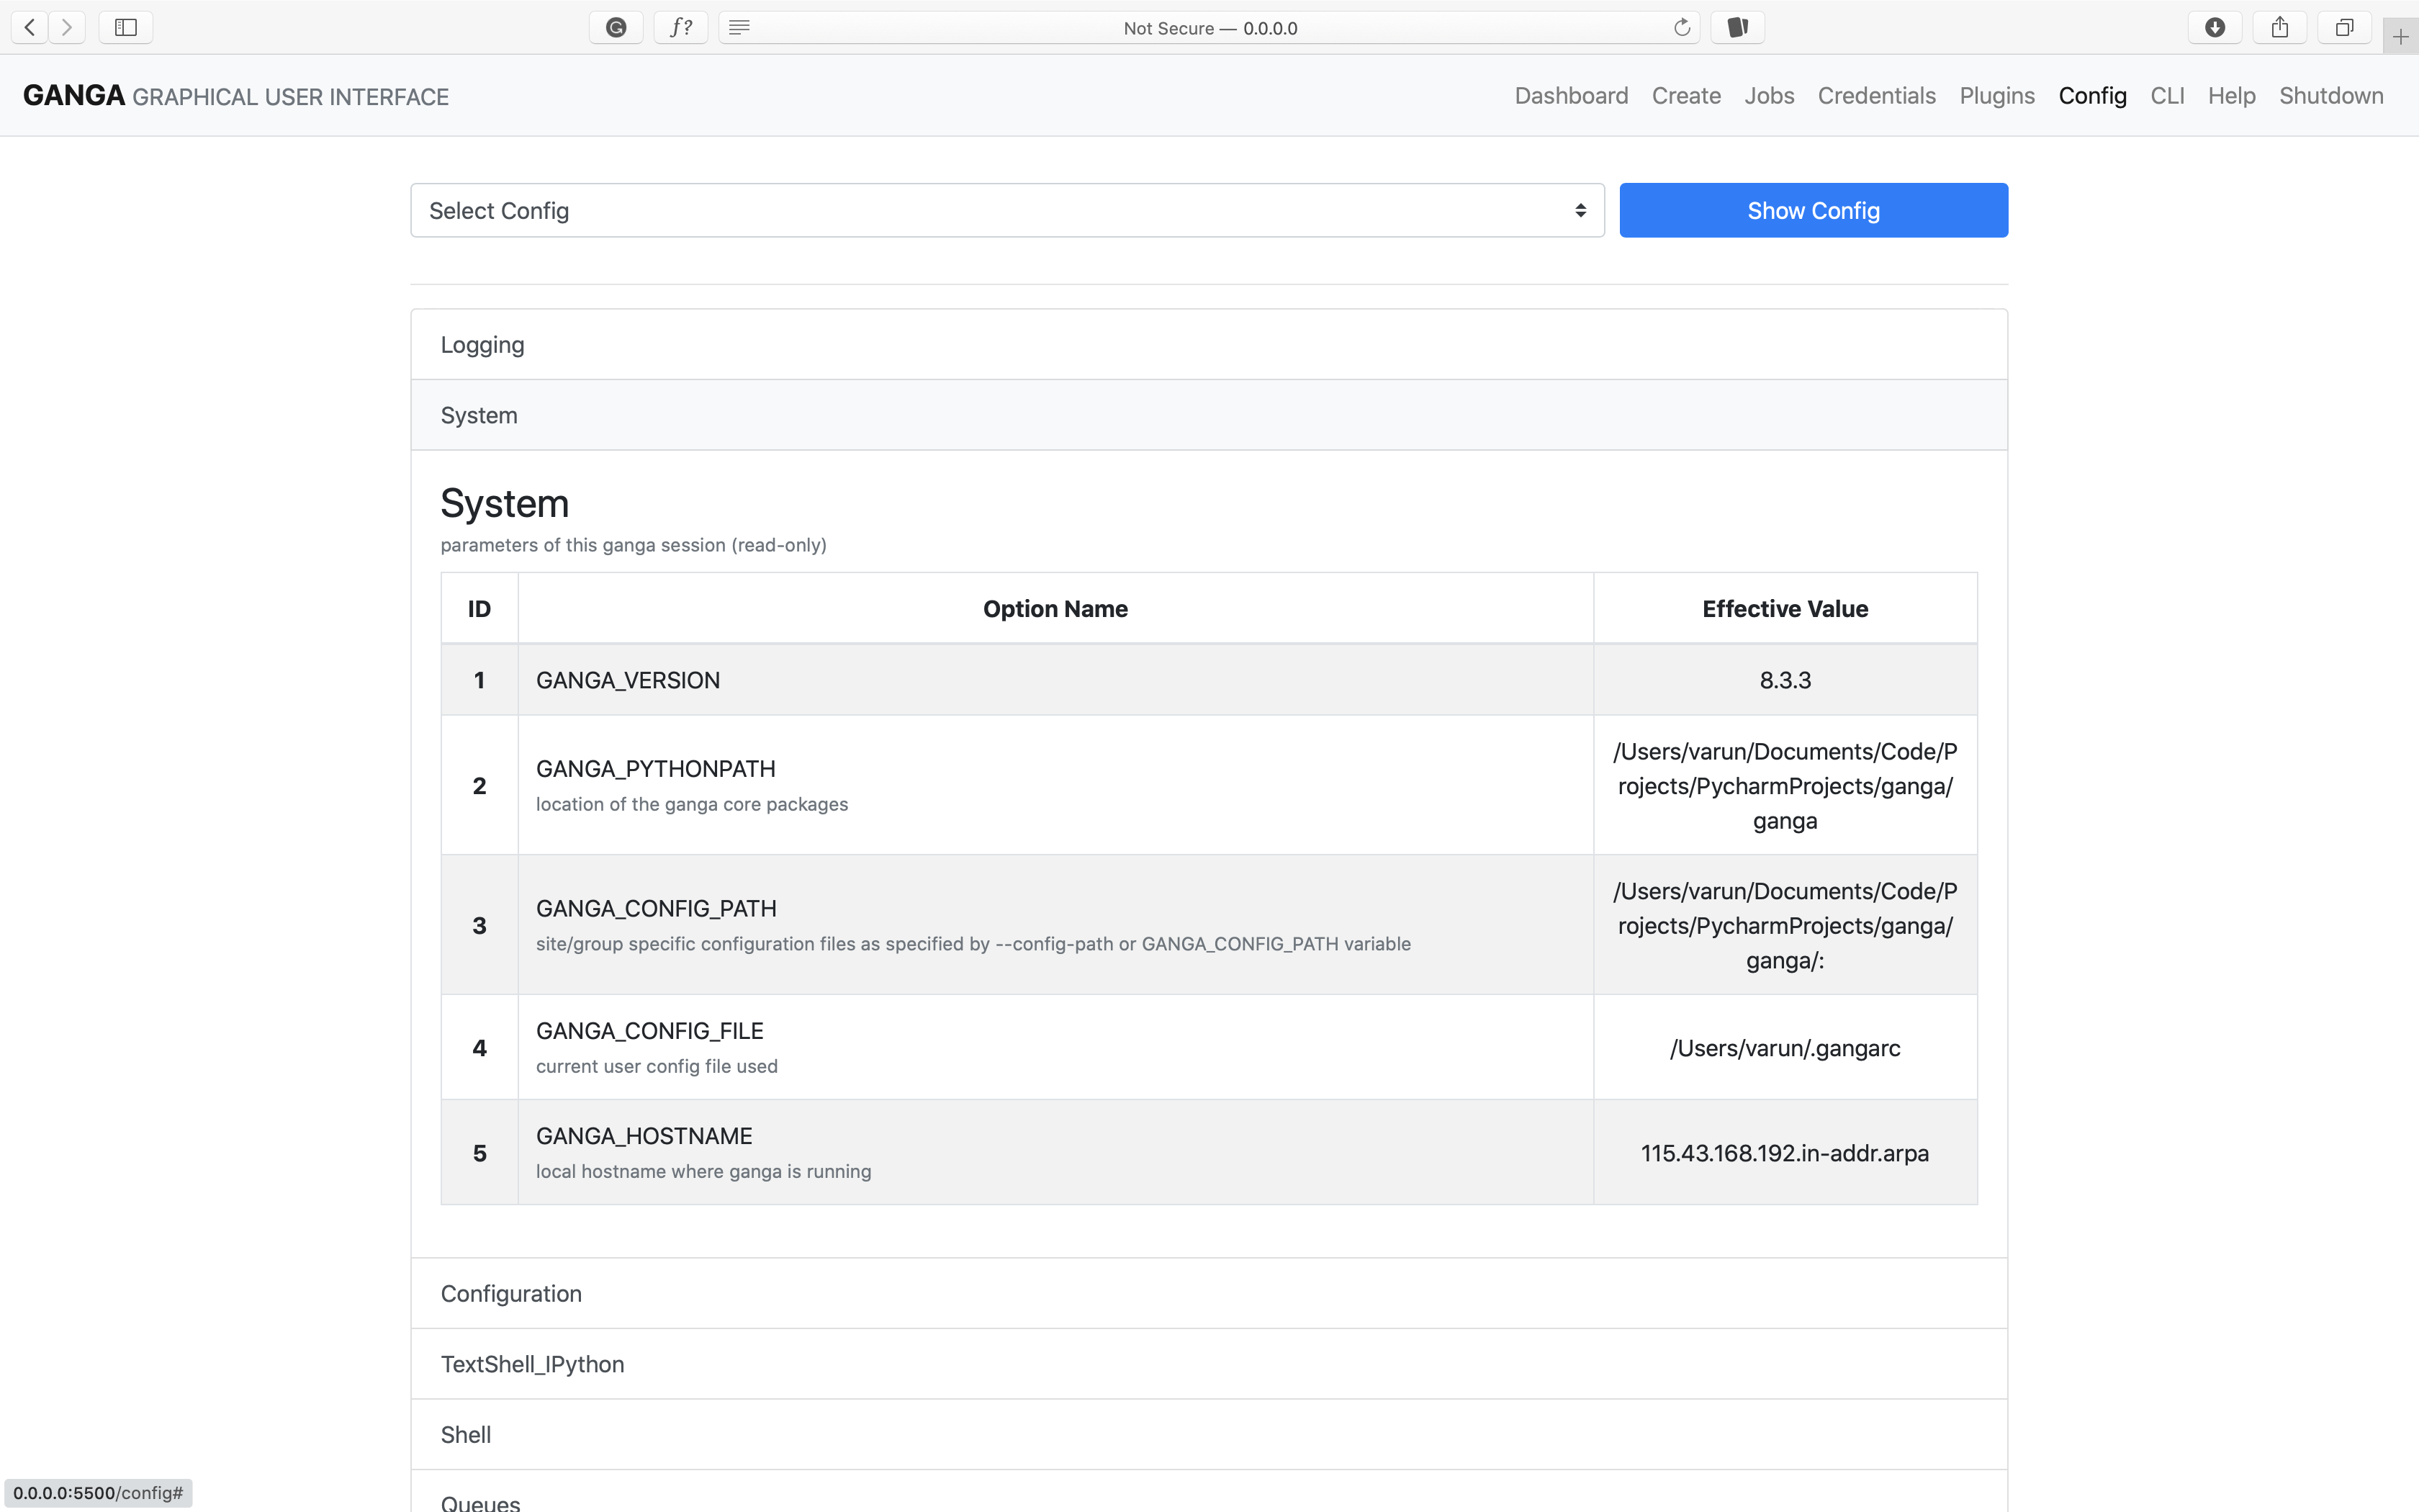This screenshot has height=1512, width=2419.
Task: Click the address bar showing Not Secure 0.0.0.0
Action: pyautogui.click(x=1209, y=27)
